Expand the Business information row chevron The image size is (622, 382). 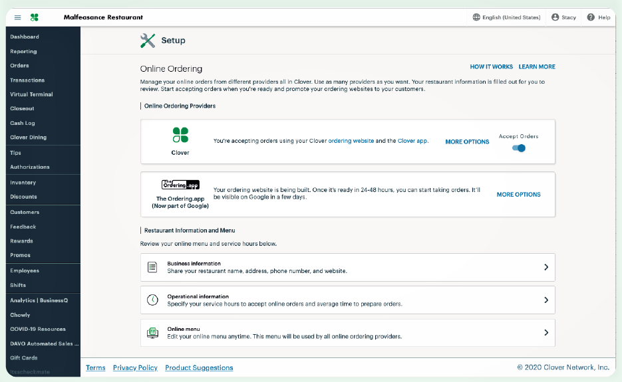coord(546,267)
